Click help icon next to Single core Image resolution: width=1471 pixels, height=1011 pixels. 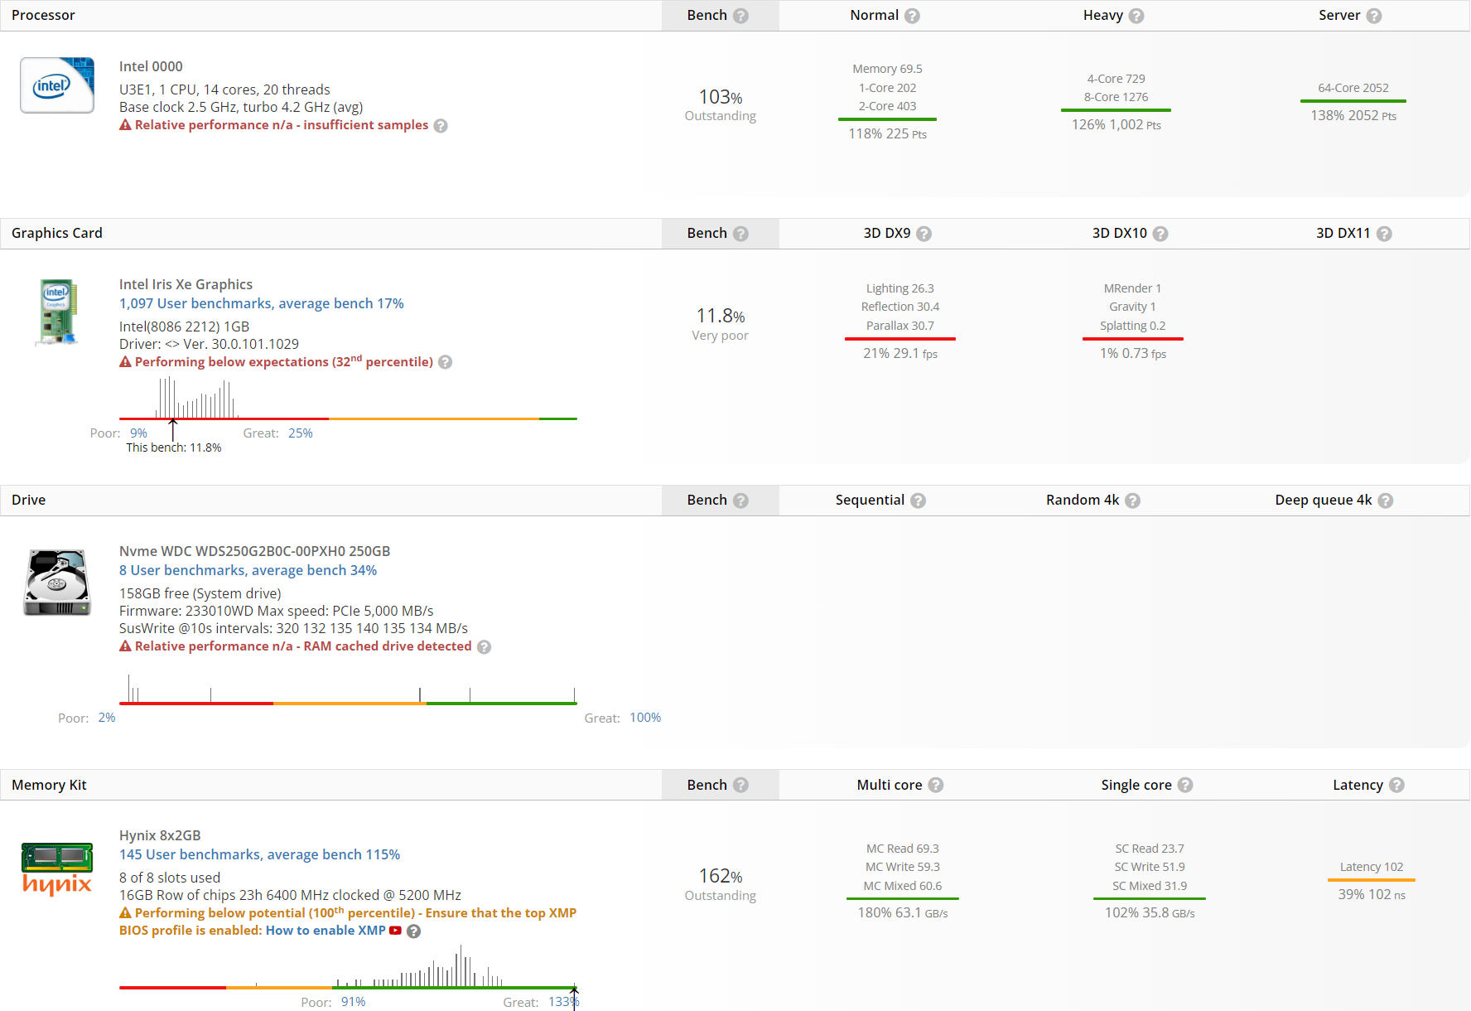coord(1185,785)
